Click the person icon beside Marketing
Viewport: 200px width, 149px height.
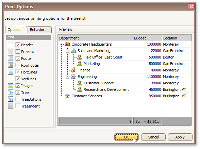coord(80,64)
